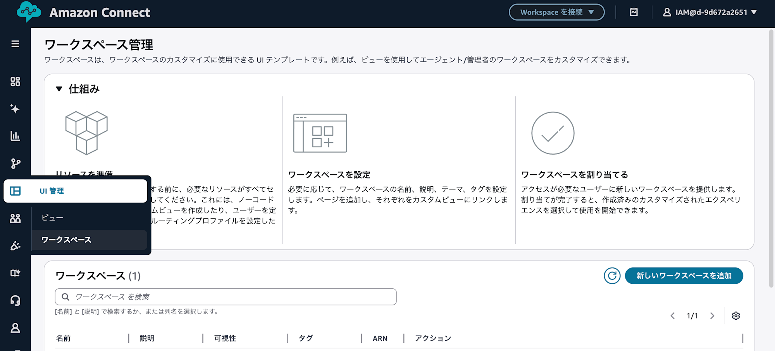Click the refresh workspaces button

[x=612, y=276]
